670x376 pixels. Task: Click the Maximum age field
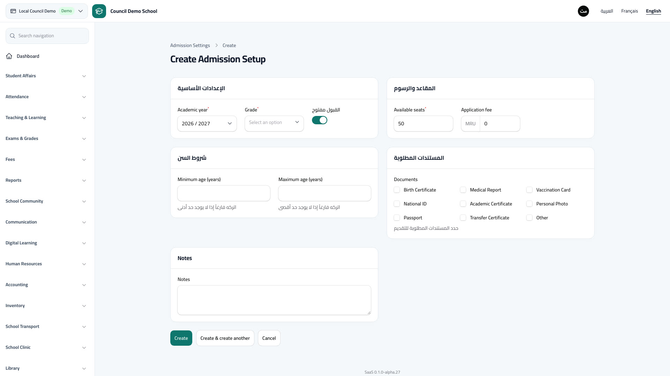click(325, 193)
